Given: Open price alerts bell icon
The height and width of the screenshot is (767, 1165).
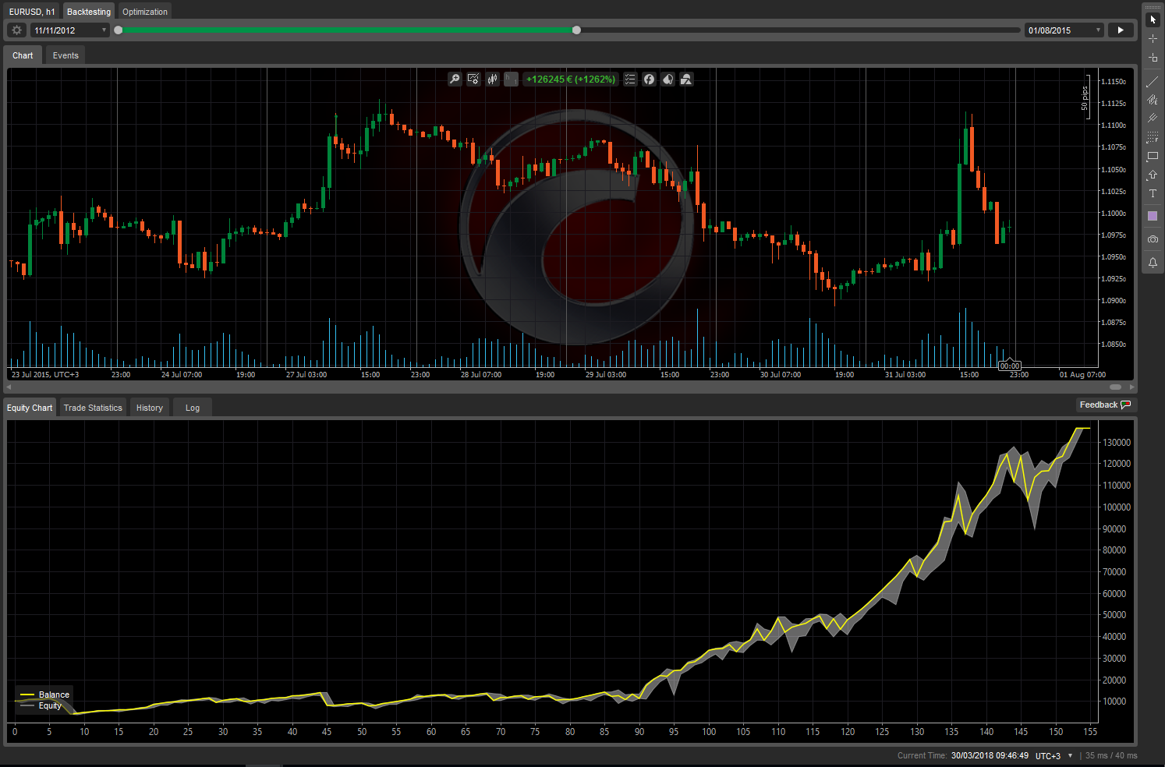Looking at the screenshot, I should click(1153, 263).
